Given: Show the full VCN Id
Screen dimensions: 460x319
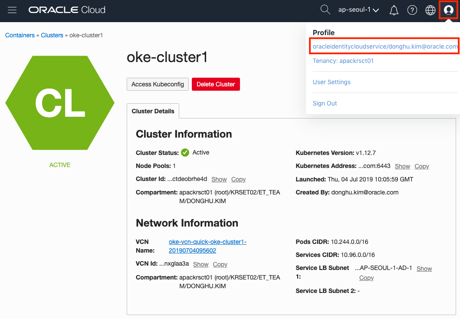Looking at the screenshot, I should pos(200,264).
